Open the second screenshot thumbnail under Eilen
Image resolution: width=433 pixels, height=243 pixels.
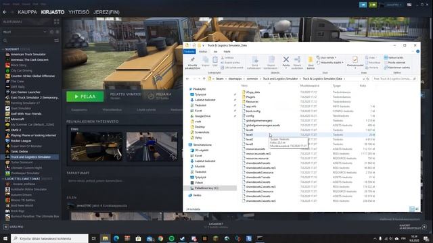(152, 146)
